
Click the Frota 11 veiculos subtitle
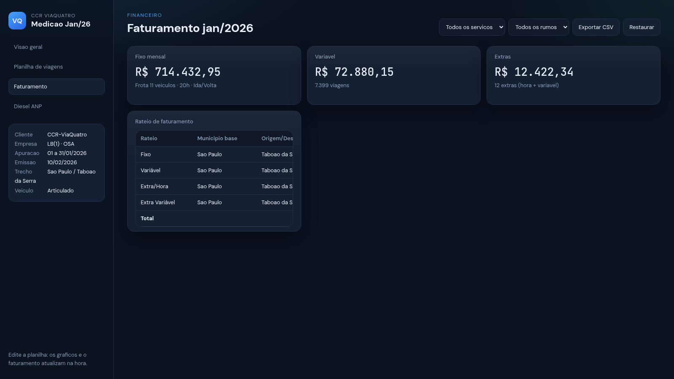point(176,85)
